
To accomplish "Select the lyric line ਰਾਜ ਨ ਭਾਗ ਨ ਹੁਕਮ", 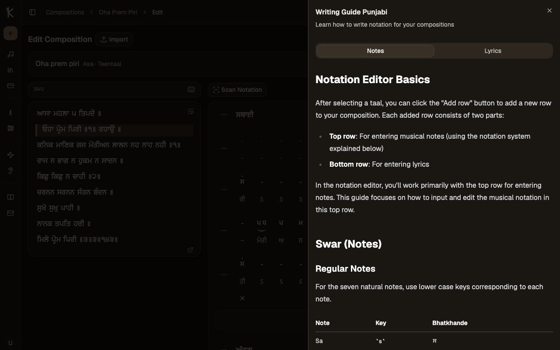I will [80, 161].
